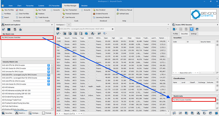Click delete watch list trash icon
Screen dimensions: 219x116
[x=15, y=29]
